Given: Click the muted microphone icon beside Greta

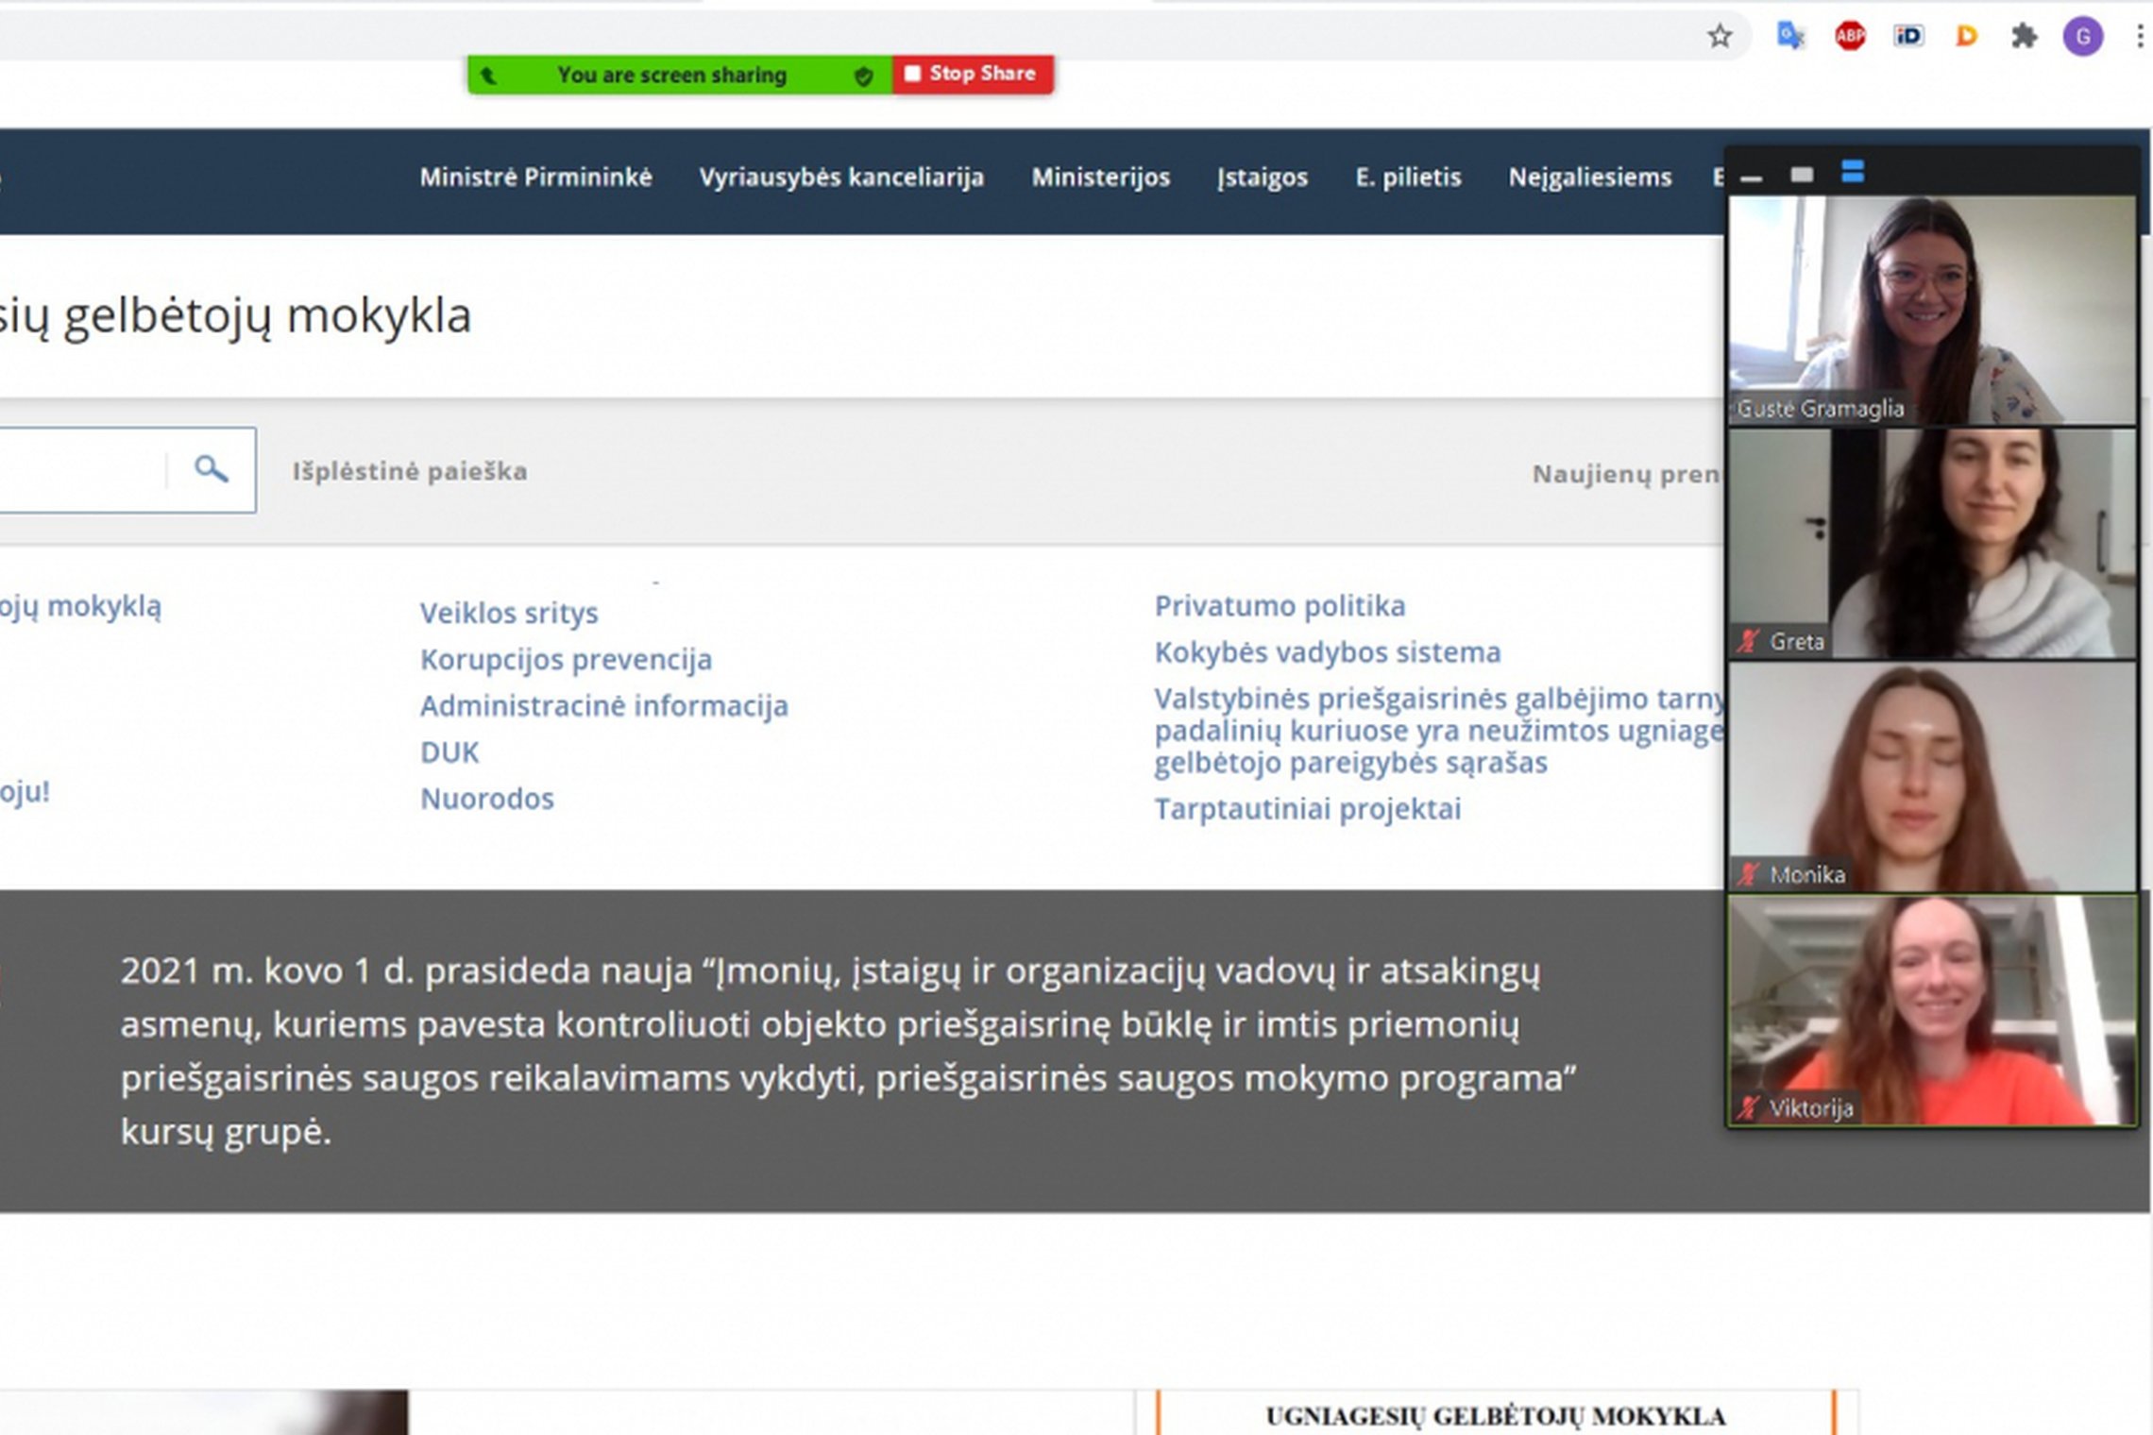Looking at the screenshot, I should 1748,641.
